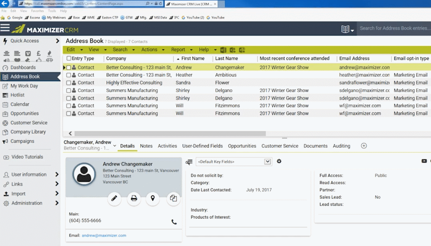Open Video Tutorials in the sidebar
The height and width of the screenshot is (246, 431).
click(27, 157)
